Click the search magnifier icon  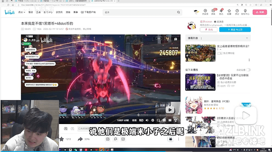tap(179, 12)
